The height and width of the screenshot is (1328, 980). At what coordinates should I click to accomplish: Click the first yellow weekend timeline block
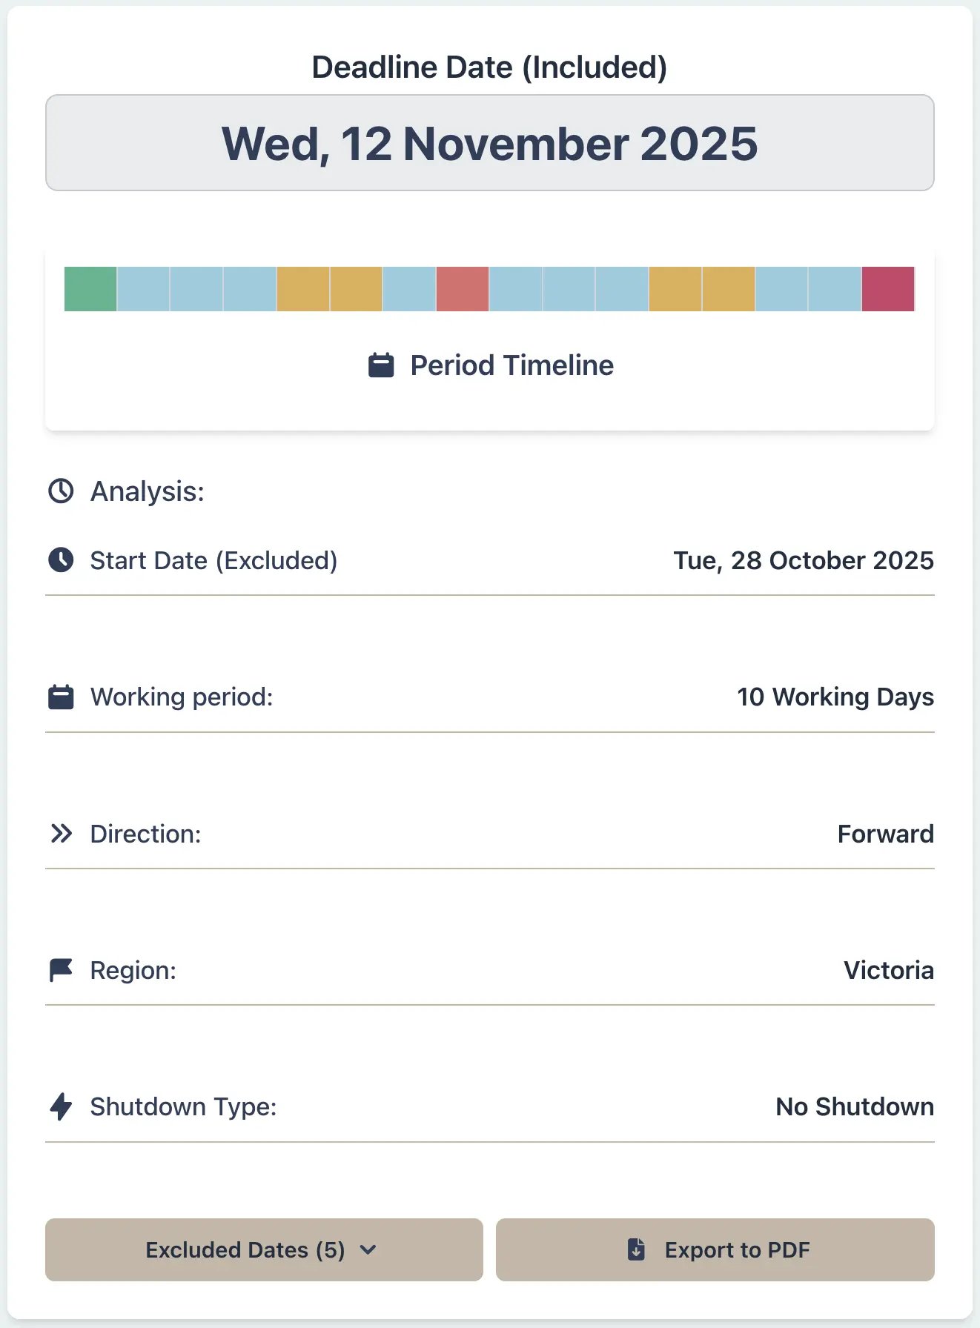(x=302, y=289)
